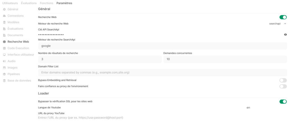Click the Général gear icon in sidebar
Image resolution: width=292 pixels, height=126 pixels.
pos(5,9)
